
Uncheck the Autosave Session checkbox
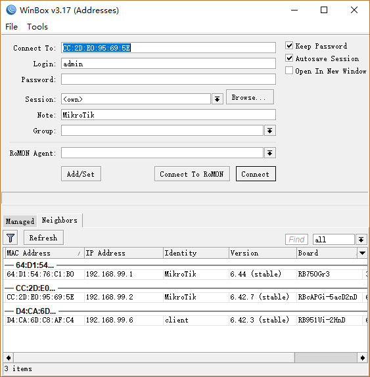[289, 58]
